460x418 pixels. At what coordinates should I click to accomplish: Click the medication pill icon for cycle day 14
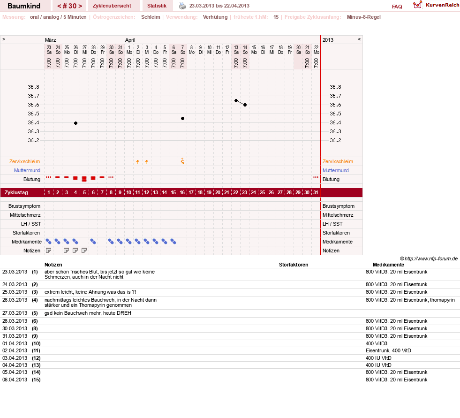[x=164, y=242]
